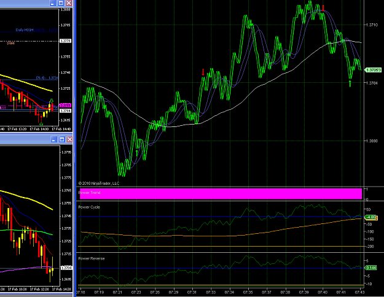
Task: Click the magenta price marker in Daily HIGH chart
Action: (65, 105)
